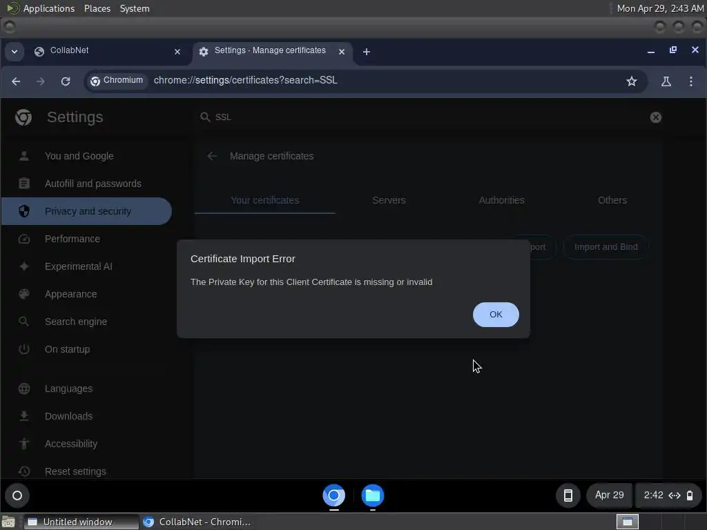Switch to the Servers certificates tab

point(389,200)
